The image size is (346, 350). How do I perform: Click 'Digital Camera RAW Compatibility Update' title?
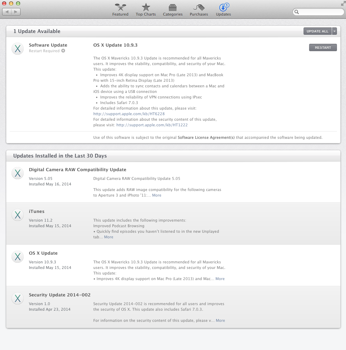78,170
